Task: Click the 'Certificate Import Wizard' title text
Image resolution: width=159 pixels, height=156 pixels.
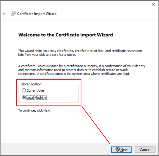Action: point(37,14)
